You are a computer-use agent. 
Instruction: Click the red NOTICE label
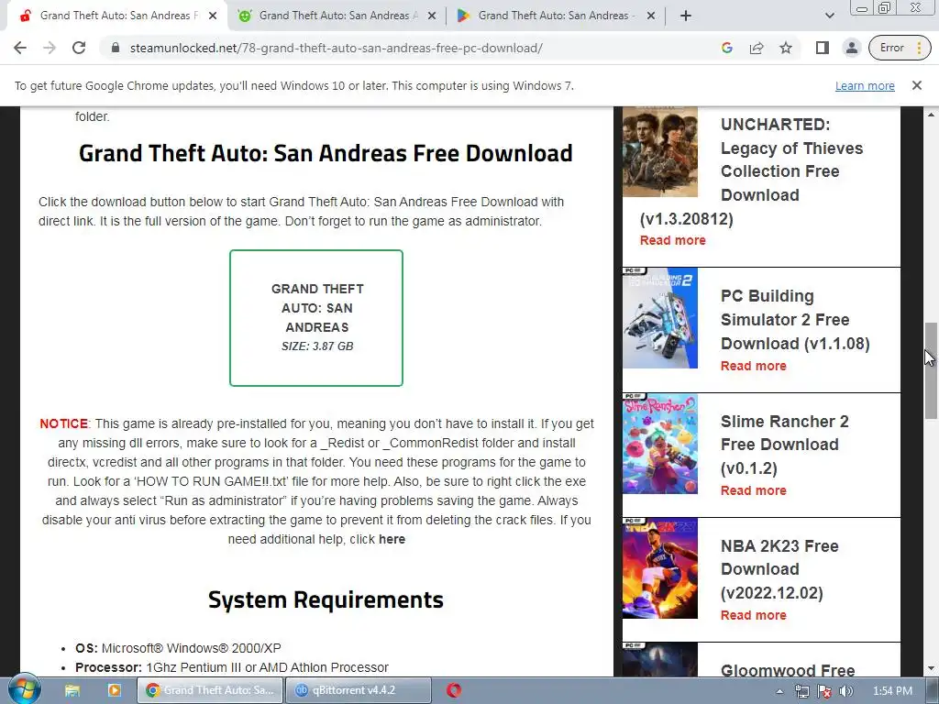[63, 423]
